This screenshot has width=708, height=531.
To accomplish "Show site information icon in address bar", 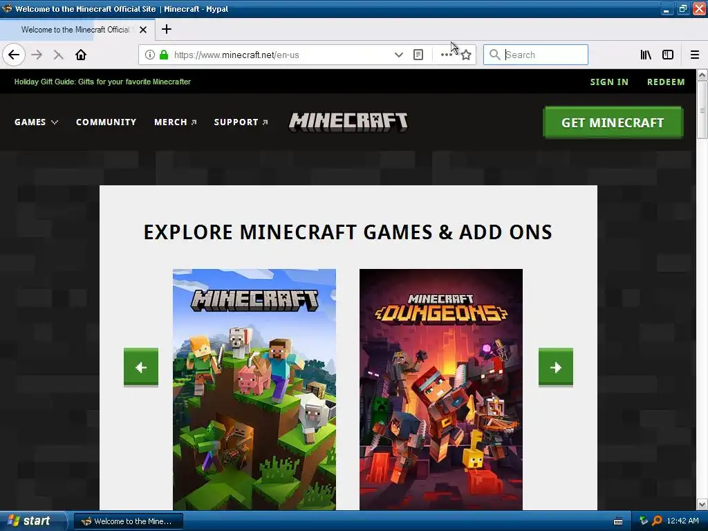I will coord(150,55).
